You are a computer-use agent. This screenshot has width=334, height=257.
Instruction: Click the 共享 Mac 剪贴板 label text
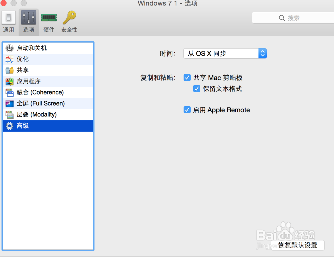pos(218,78)
